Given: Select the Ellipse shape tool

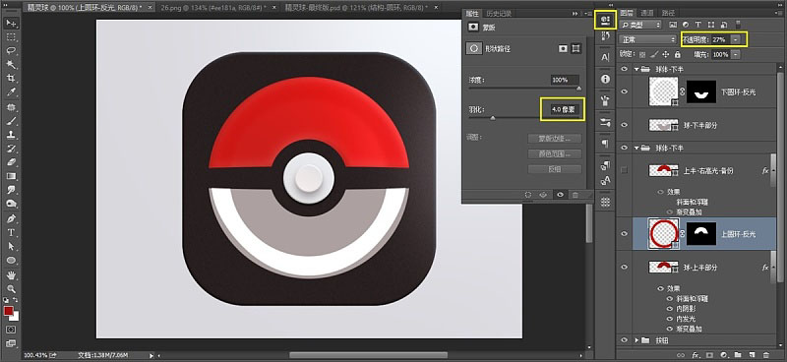Looking at the screenshot, I should tap(11, 261).
